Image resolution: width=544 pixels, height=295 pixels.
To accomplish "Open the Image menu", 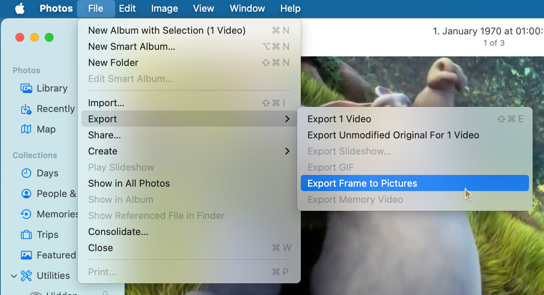I will tap(164, 8).
